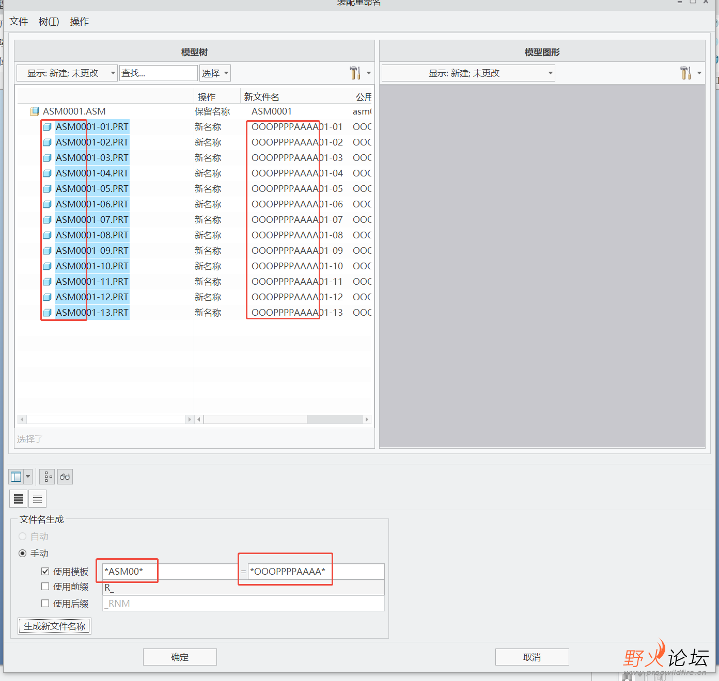Viewport: 719px width, 681px height.
Task: Click part icon beside ASM0001-08.PRT
Action: point(47,235)
